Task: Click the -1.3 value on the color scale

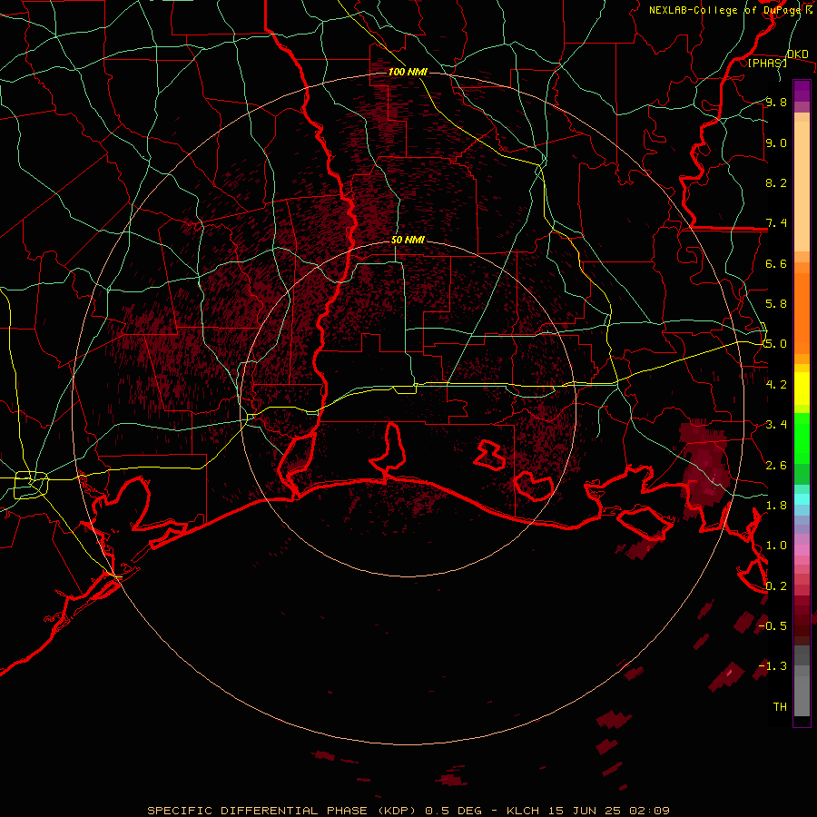Action: (x=773, y=666)
